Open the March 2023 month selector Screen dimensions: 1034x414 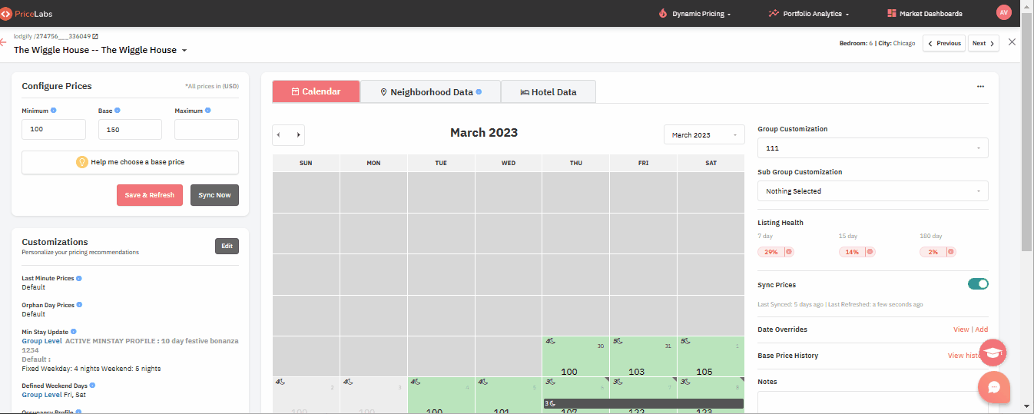704,134
